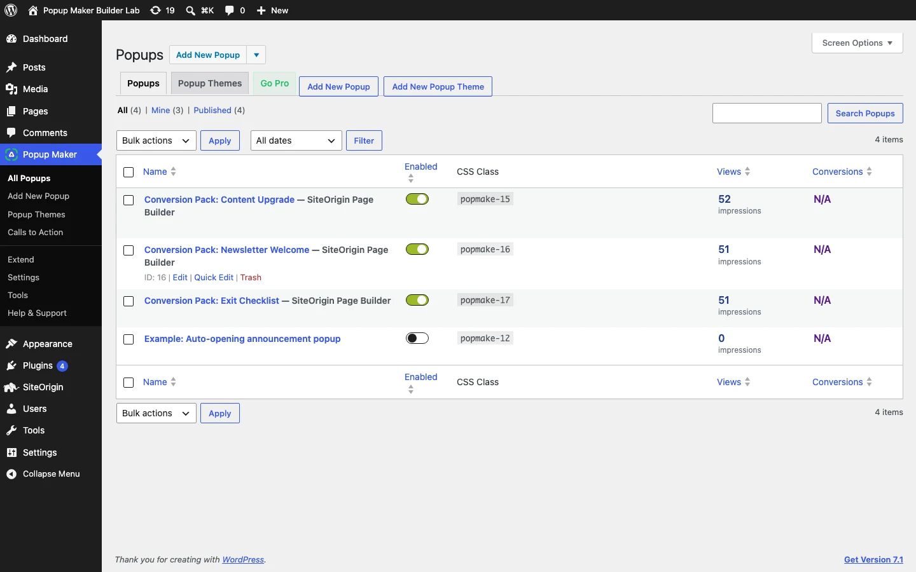Click the Get Version 7.1 link
This screenshot has width=916, height=572.
tap(873, 560)
